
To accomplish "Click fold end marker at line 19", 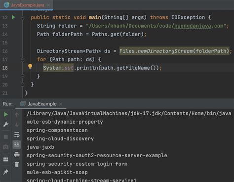I will pyautogui.click(x=22, y=76).
